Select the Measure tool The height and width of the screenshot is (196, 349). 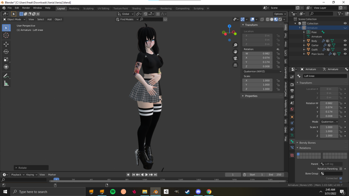tap(6, 84)
